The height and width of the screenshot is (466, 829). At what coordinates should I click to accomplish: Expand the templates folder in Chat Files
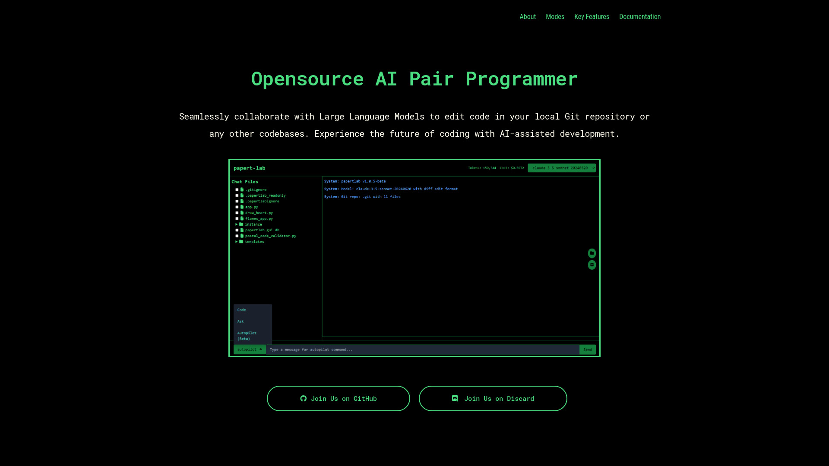click(237, 241)
